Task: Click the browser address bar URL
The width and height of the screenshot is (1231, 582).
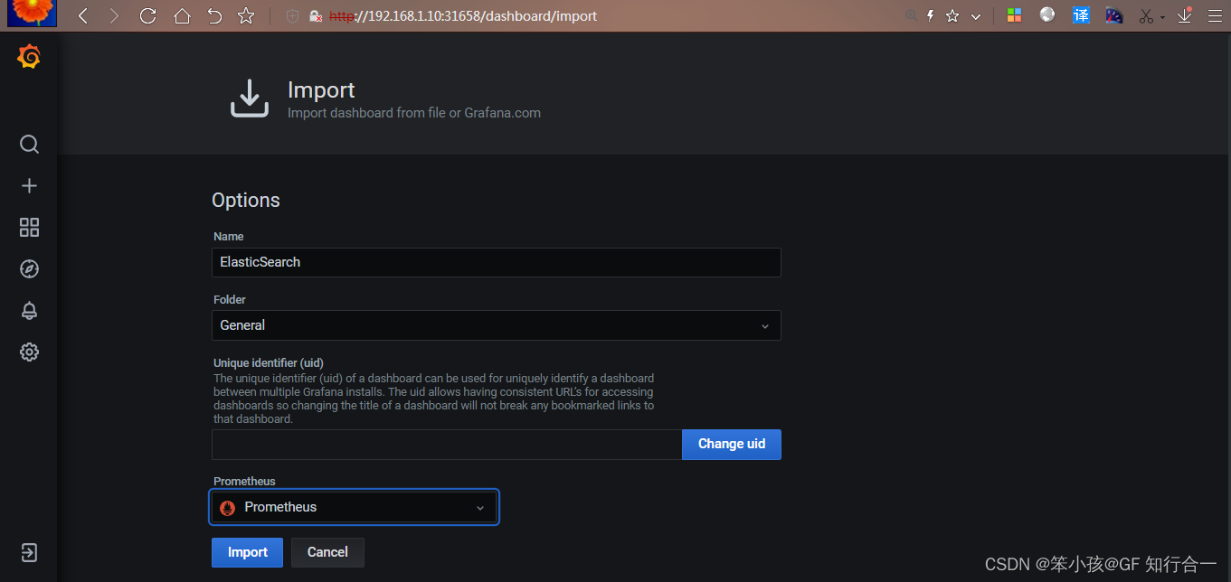Action: 462,16
